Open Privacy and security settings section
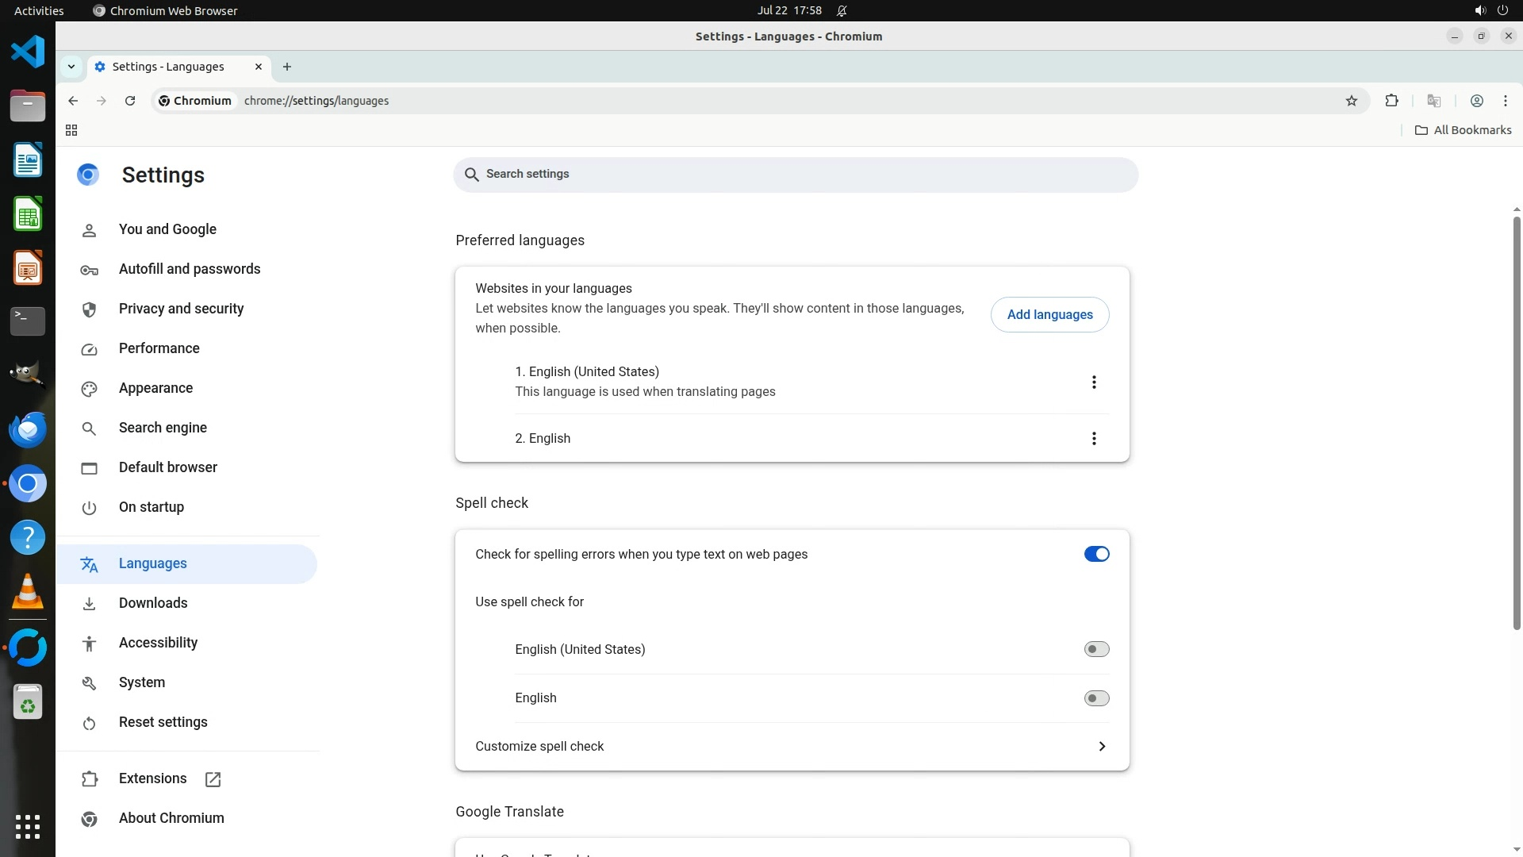The image size is (1523, 857). 181,309
